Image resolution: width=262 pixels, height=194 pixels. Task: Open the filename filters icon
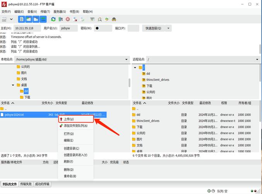pos(92,19)
